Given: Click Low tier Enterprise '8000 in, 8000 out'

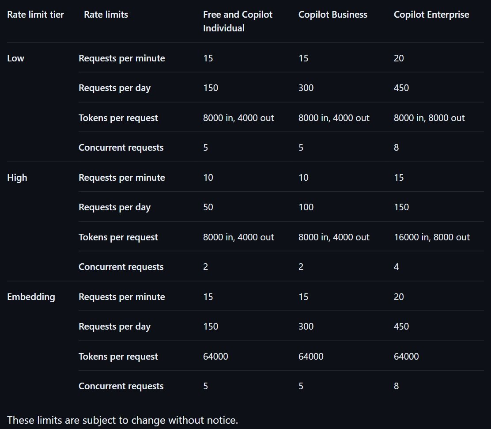Looking at the screenshot, I should coord(429,118).
